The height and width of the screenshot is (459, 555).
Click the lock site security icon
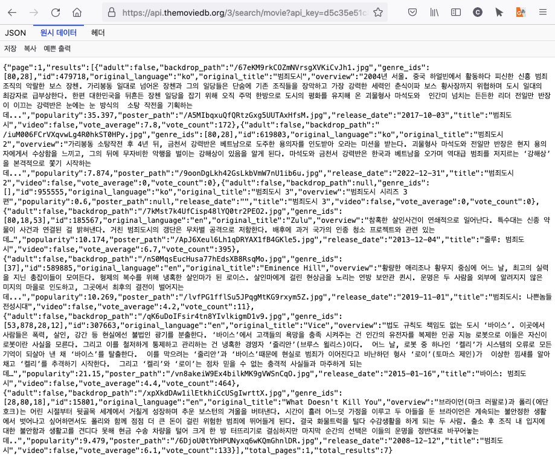[x=112, y=13]
